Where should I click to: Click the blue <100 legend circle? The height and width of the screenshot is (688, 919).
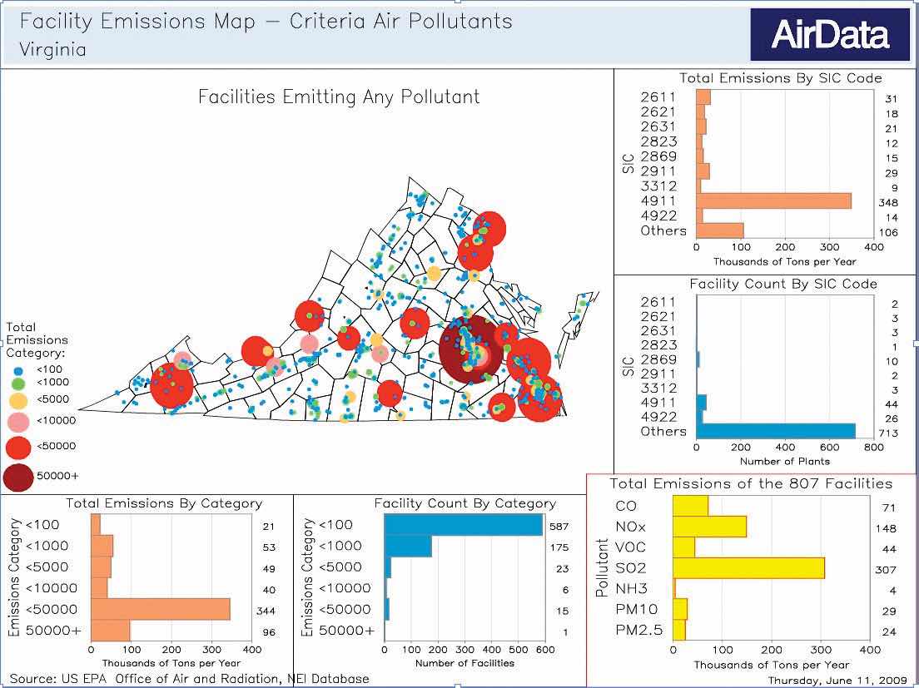click(18, 369)
